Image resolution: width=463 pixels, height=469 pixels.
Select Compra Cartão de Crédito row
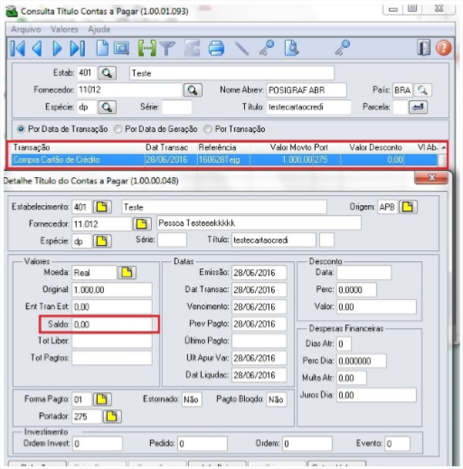[224, 160]
